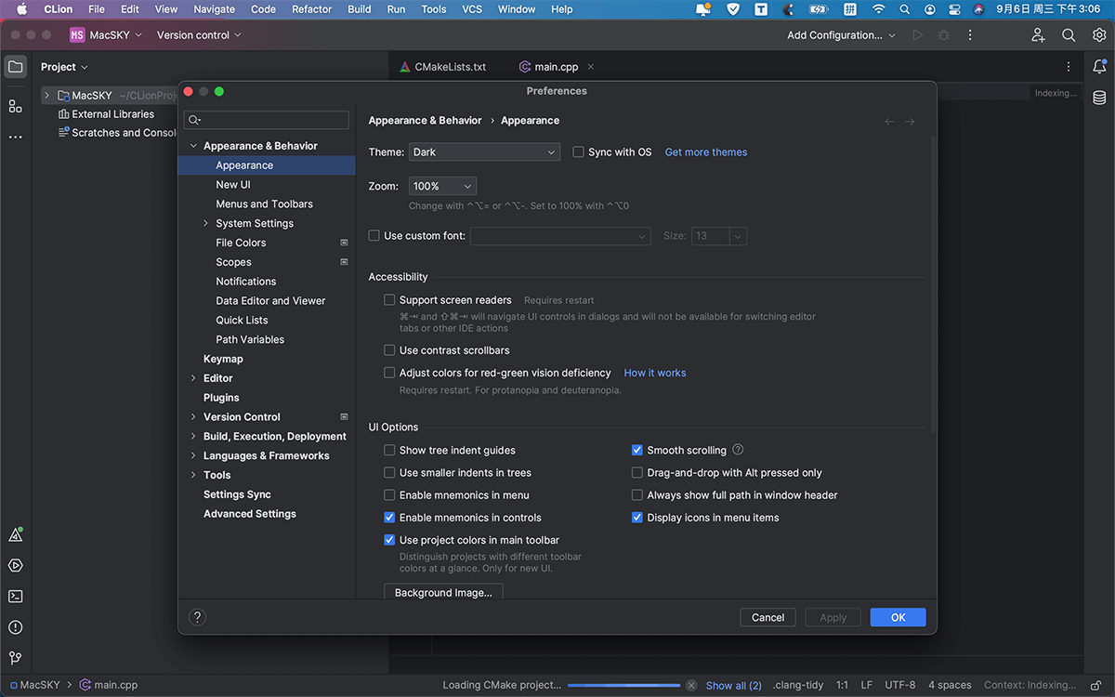
Task: Select Keymap in settings tree
Action: click(223, 359)
